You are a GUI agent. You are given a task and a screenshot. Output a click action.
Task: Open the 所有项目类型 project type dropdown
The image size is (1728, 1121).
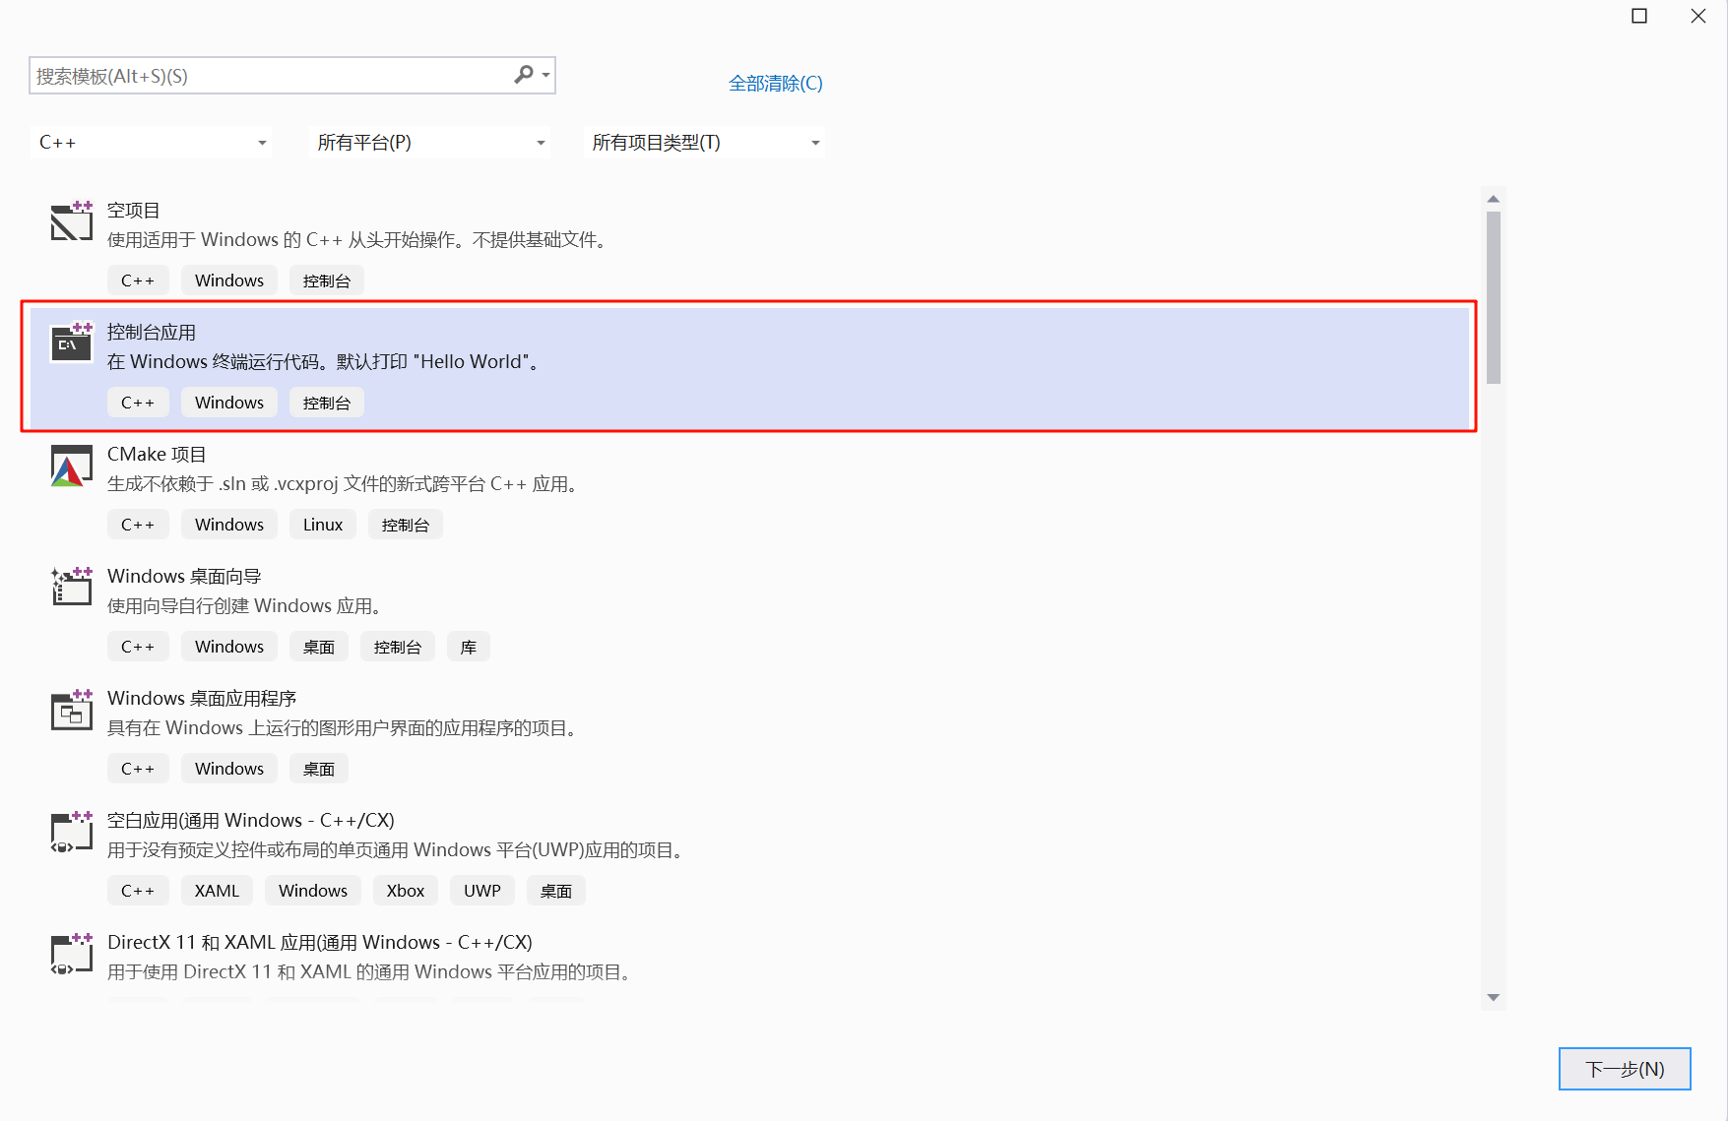[704, 143]
